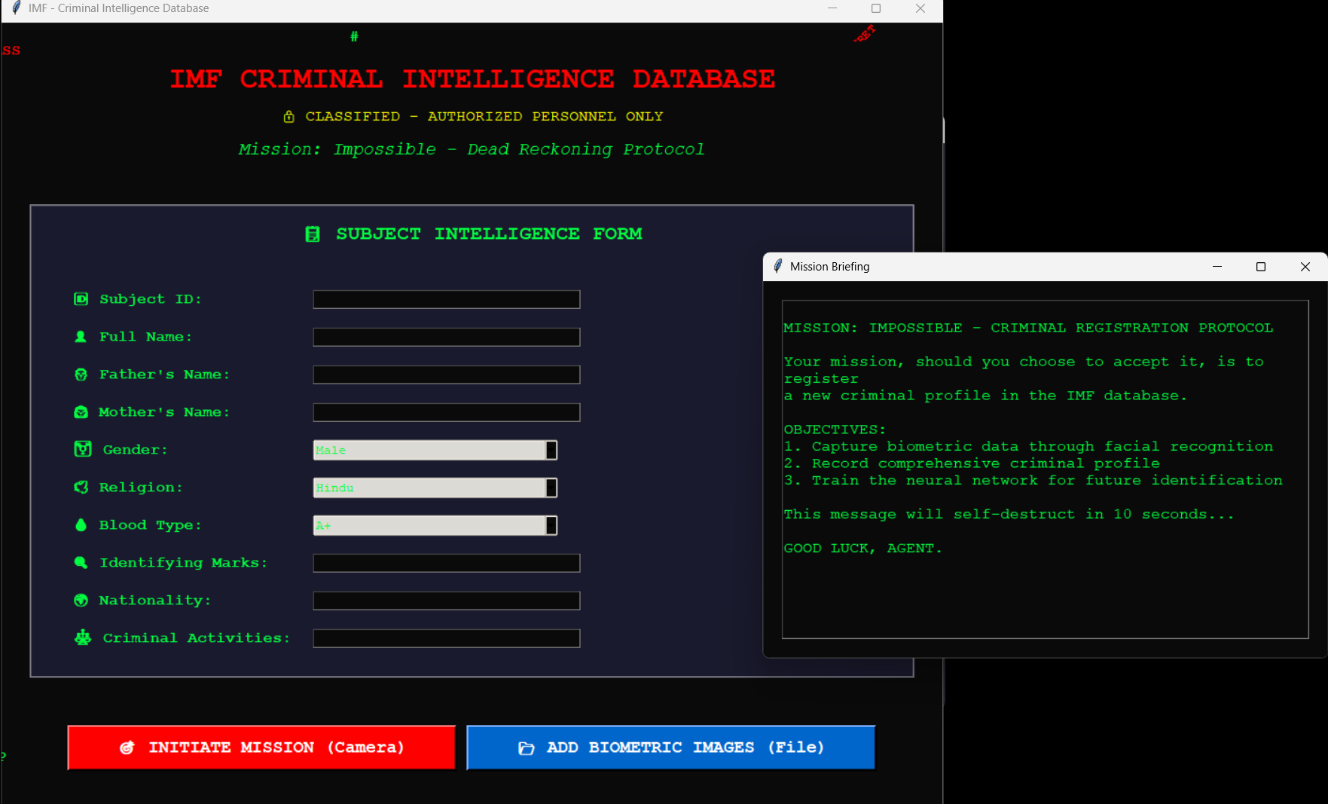This screenshot has width=1328, height=804.
Task: Click the Criminal Registration Protocol heading line
Action: pyautogui.click(x=1028, y=328)
